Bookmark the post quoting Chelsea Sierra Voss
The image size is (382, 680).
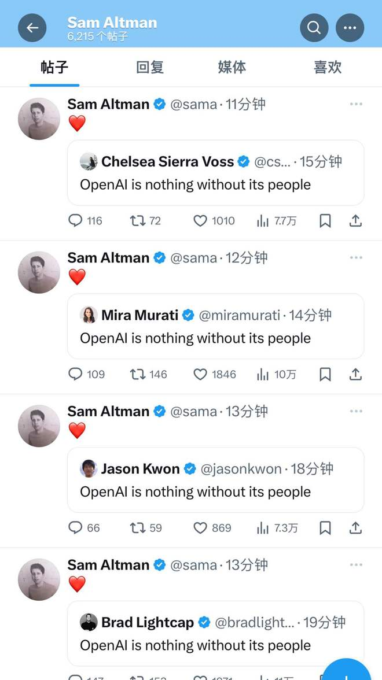click(325, 220)
